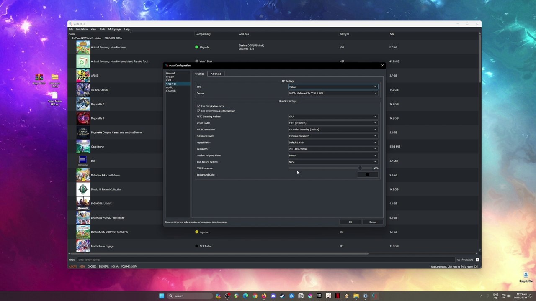Clear the game list filter with X
Image resolution: width=536 pixels, height=301 pixels.
[477, 260]
